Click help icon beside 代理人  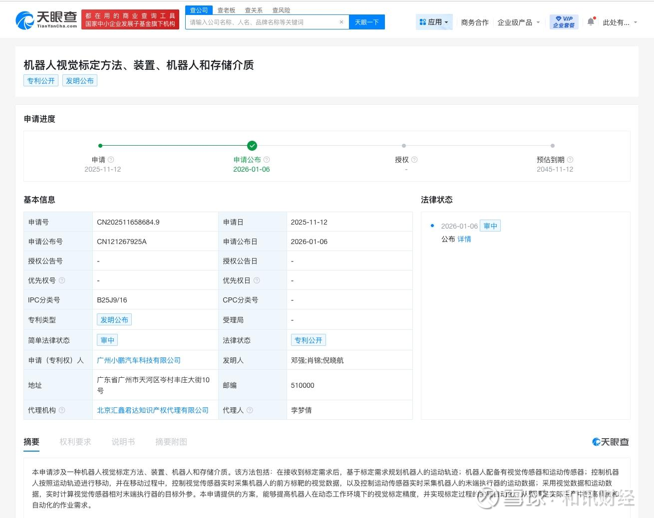(250, 410)
